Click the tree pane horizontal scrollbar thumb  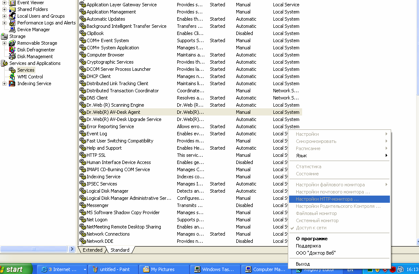[x=34, y=249]
